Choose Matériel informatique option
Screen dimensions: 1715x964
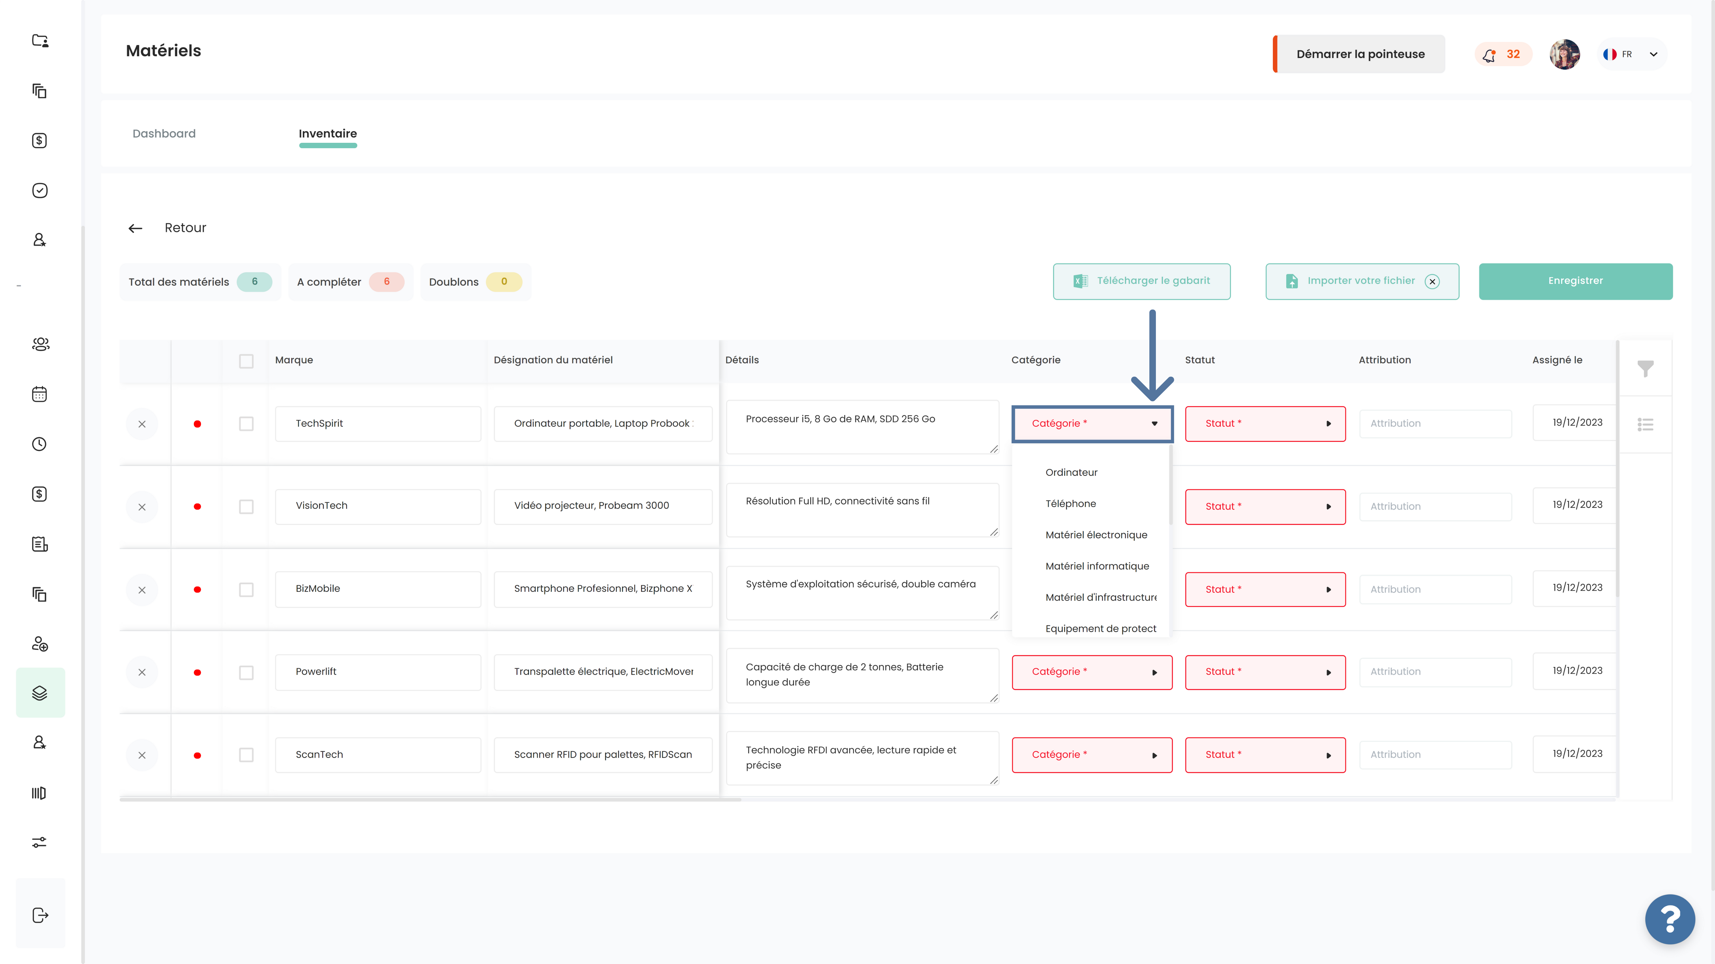(1097, 566)
